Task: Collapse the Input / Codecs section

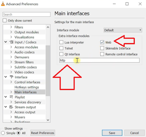Action: (x=5, y=42)
